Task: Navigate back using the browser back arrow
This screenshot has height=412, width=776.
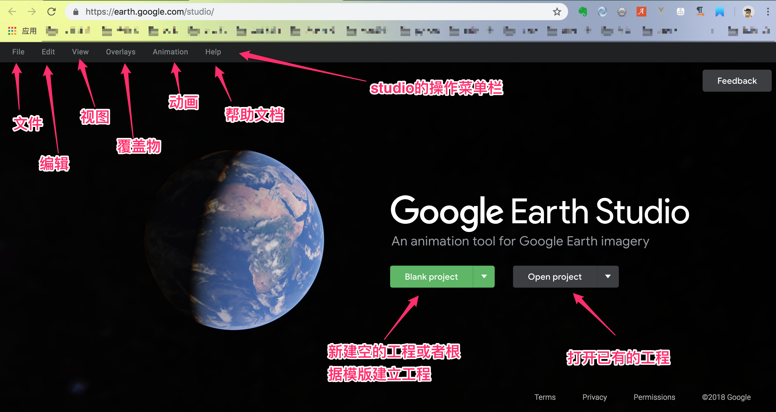Action: [x=12, y=12]
